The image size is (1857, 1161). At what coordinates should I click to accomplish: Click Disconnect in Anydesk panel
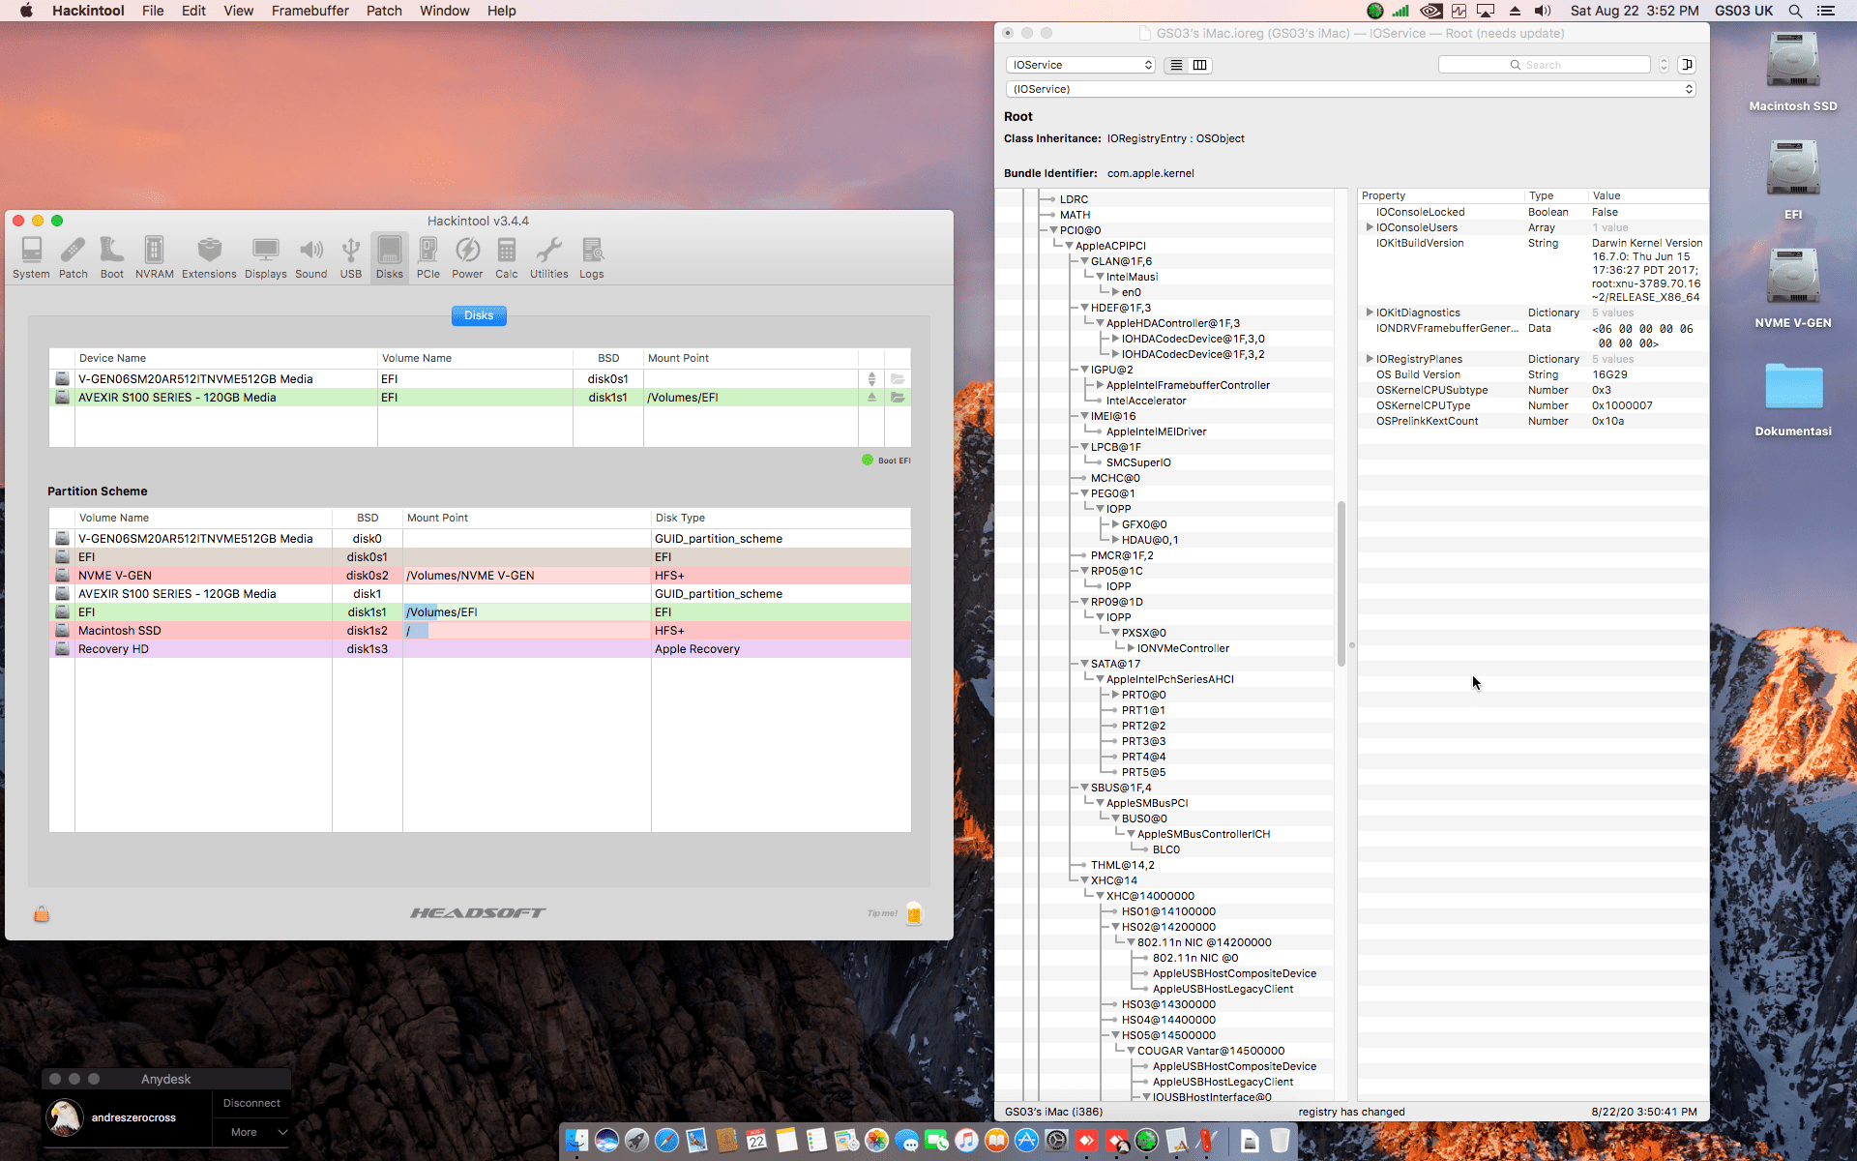pos(251,1103)
